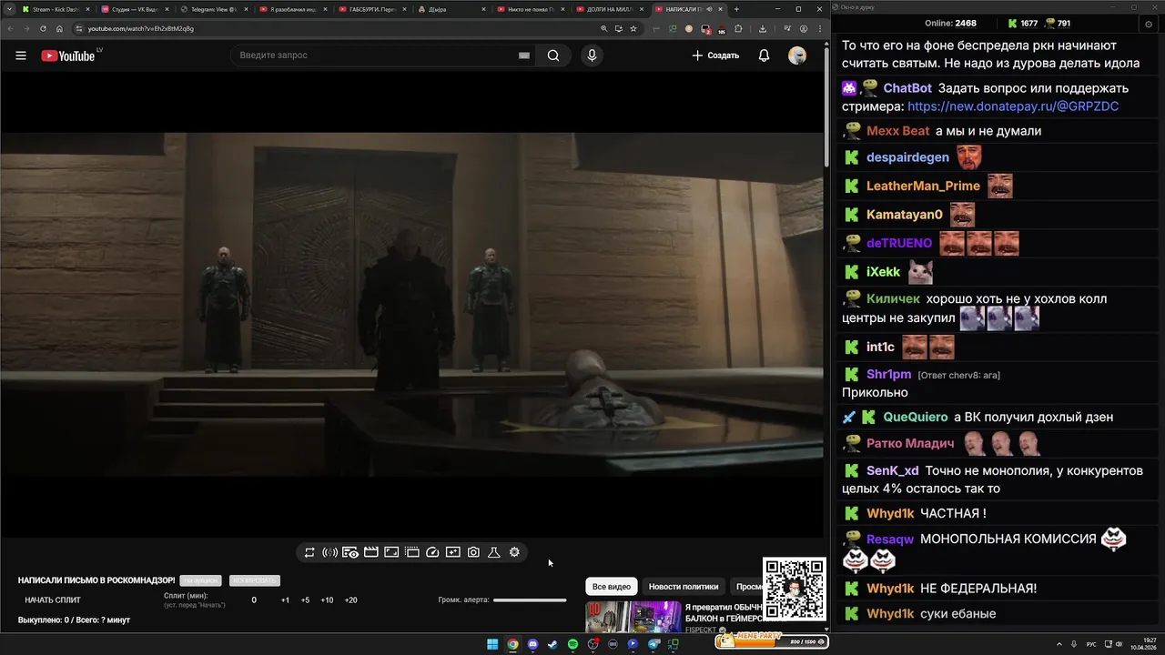Open the donatepay.ru link in chat
The width and height of the screenshot is (1165, 655).
pyautogui.click(x=1013, y=106)
